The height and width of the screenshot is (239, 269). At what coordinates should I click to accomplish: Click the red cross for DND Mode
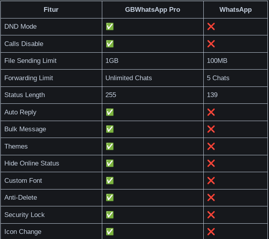point(211,27)
